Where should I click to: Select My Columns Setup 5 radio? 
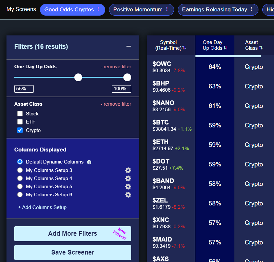click(20, 186)
